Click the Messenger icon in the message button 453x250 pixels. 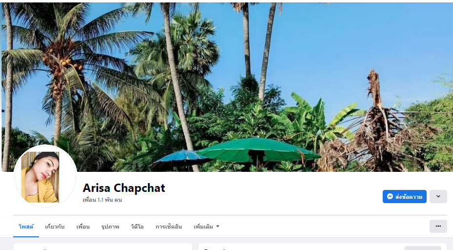point(390,196)
